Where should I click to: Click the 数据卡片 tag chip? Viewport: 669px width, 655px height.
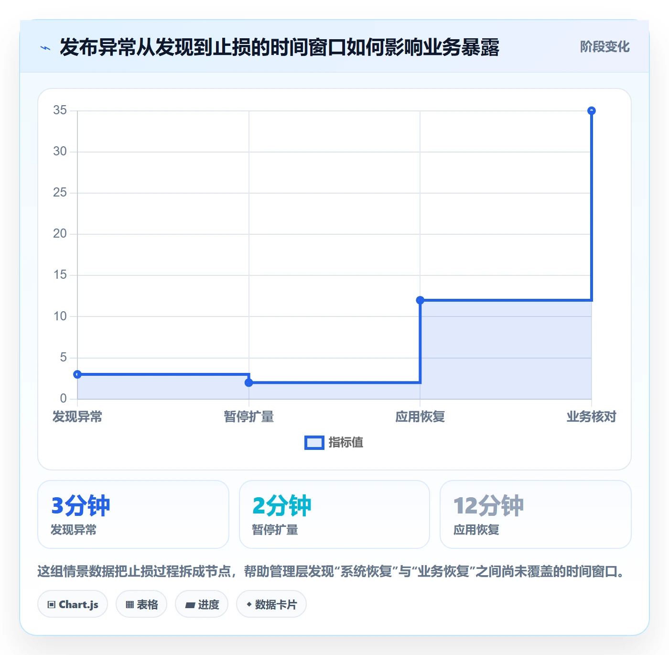(271, 604)
